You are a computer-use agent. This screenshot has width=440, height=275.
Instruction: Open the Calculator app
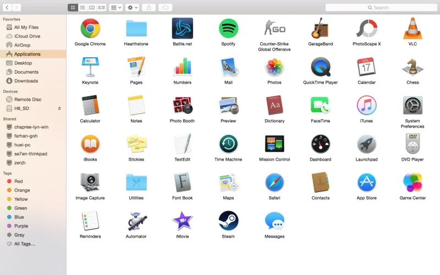click(x=90, y=105)
